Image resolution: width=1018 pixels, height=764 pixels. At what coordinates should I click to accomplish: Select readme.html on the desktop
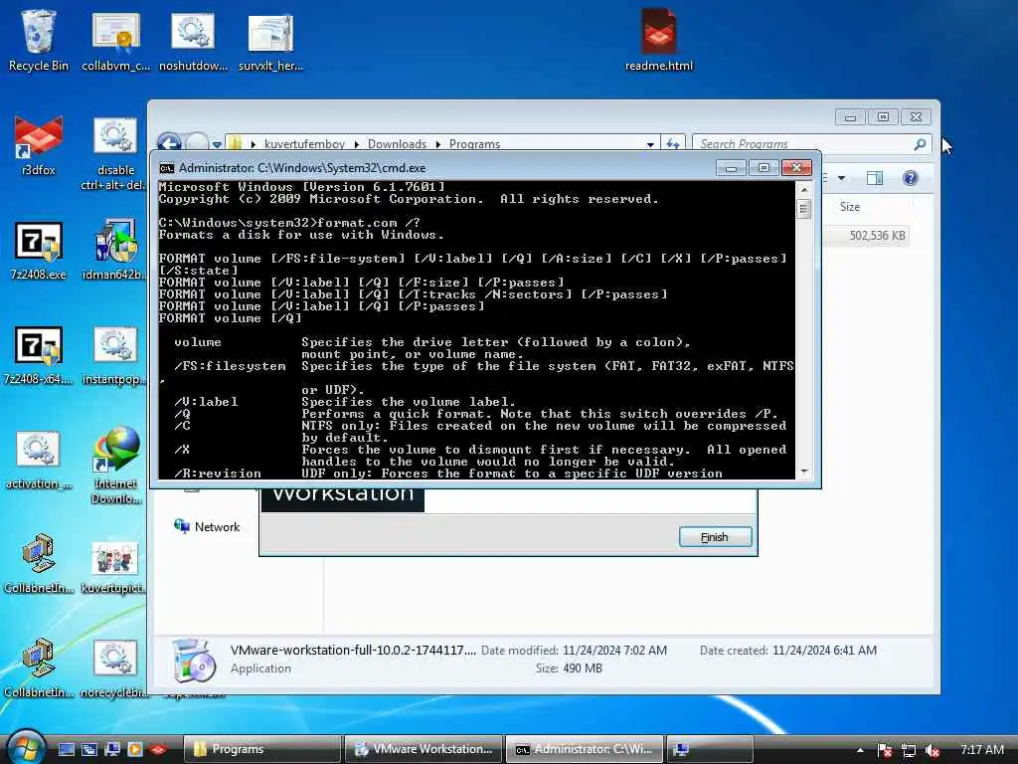point(658,40)
